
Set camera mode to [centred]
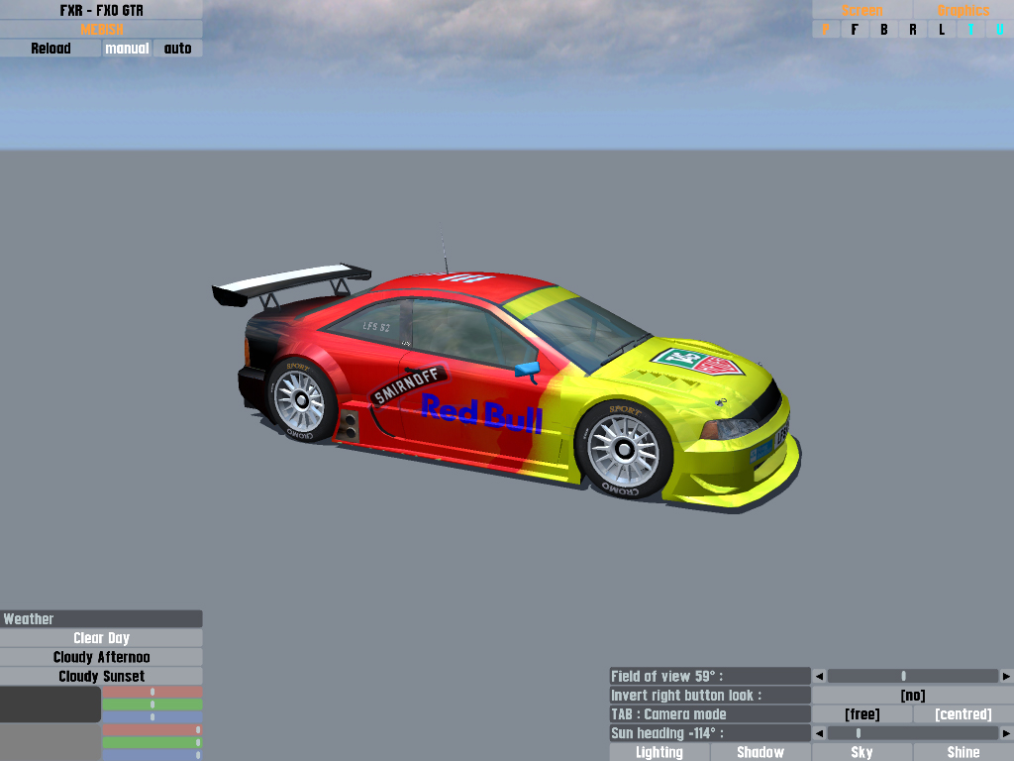pyautogui.click(x=963, y=714)
